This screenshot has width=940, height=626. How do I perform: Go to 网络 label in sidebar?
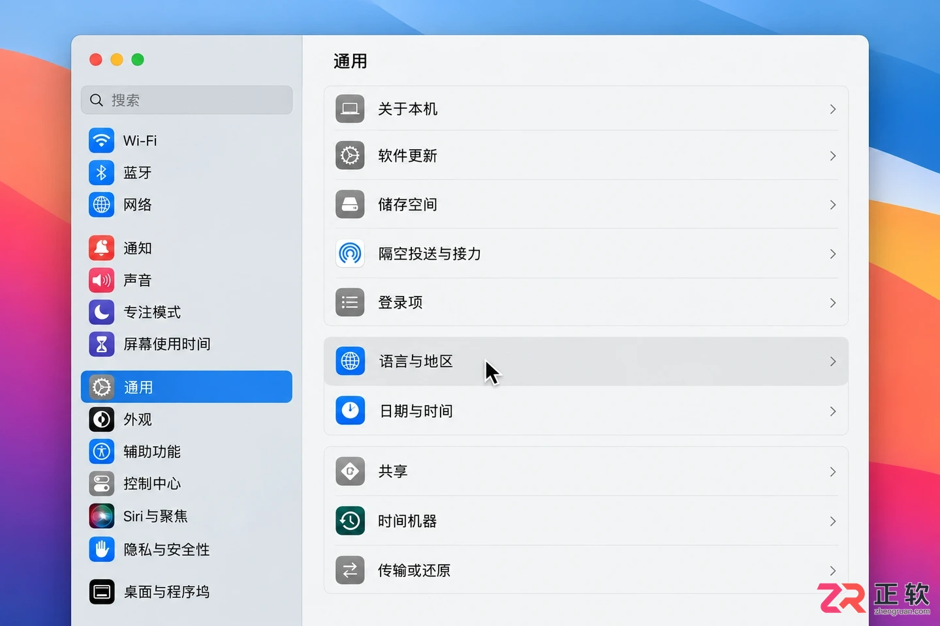[x=138, y=205]
